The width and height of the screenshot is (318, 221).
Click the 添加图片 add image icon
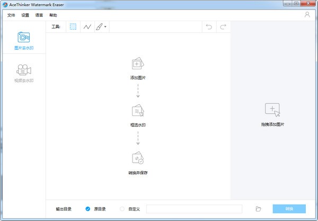[x=138, y=65]
